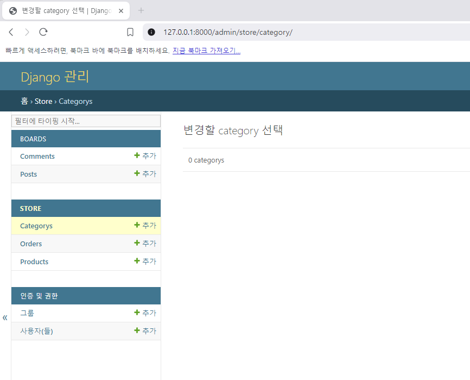This screenshot has width=470, height=380.
Task: Click the 변경할 category 선택 heading
Action: [x=233, y=130]
